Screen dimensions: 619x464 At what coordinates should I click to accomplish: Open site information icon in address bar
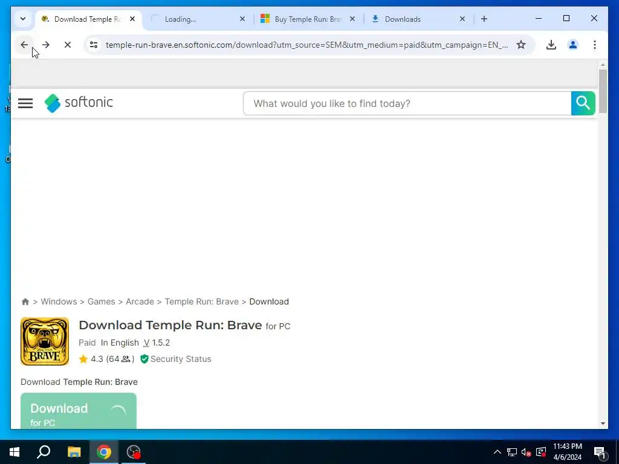coord(94,45)
